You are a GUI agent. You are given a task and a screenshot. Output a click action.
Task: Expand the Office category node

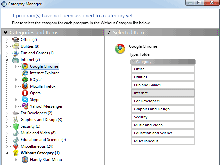click(6, 40)
